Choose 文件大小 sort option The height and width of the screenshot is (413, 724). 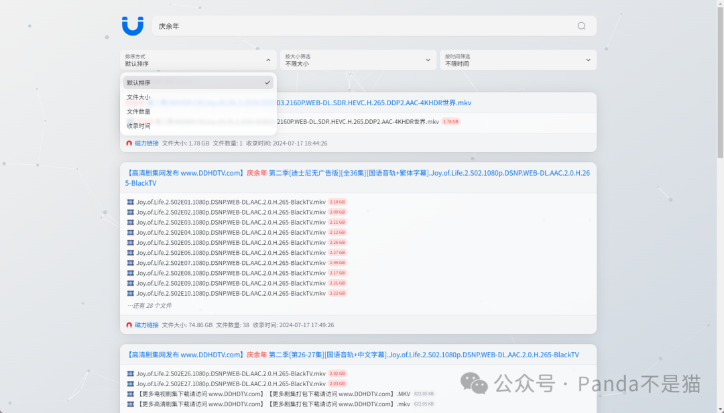coord(198,97)
